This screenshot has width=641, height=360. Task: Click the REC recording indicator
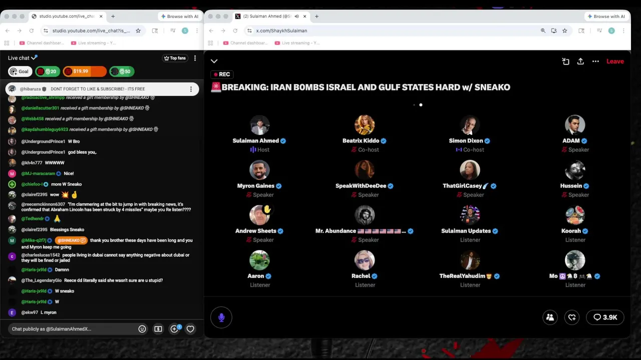(x=222, y=74)
